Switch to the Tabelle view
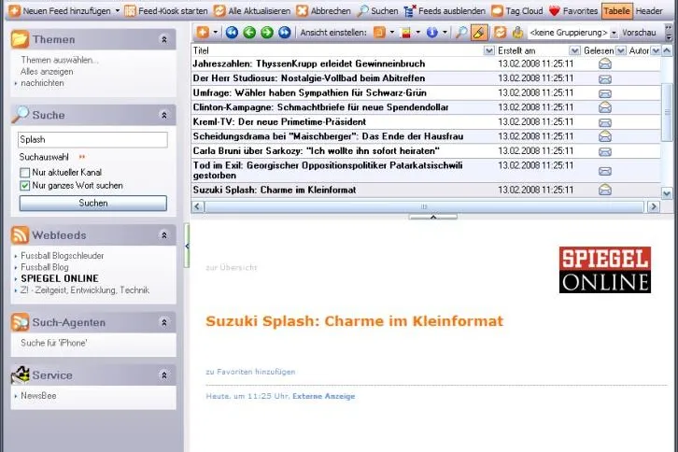Screen dimensions: 678x452 click(616, 11)
